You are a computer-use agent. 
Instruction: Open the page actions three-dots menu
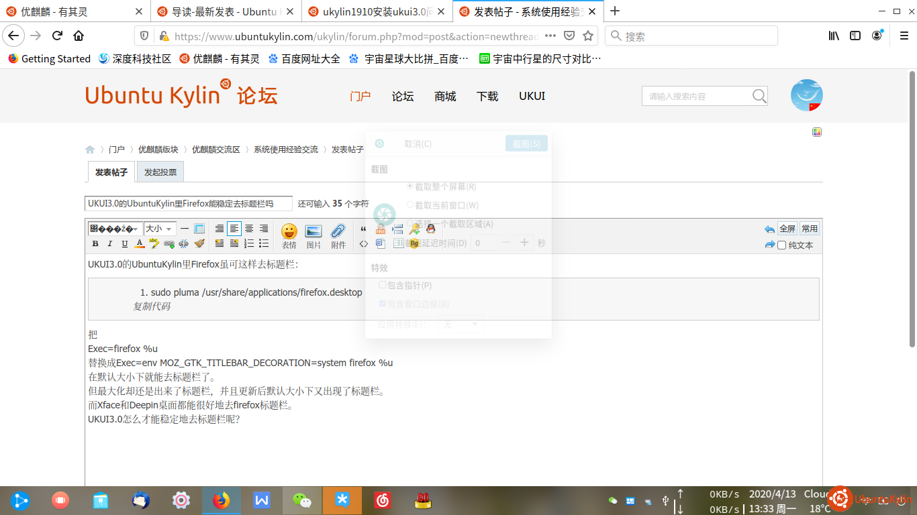[x=550, y=36]
